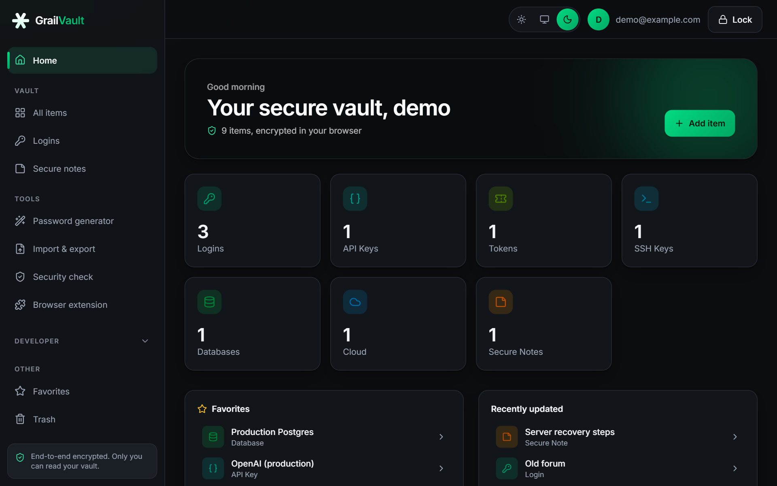Click the GrailVault asterisk logo

point(21,20)
